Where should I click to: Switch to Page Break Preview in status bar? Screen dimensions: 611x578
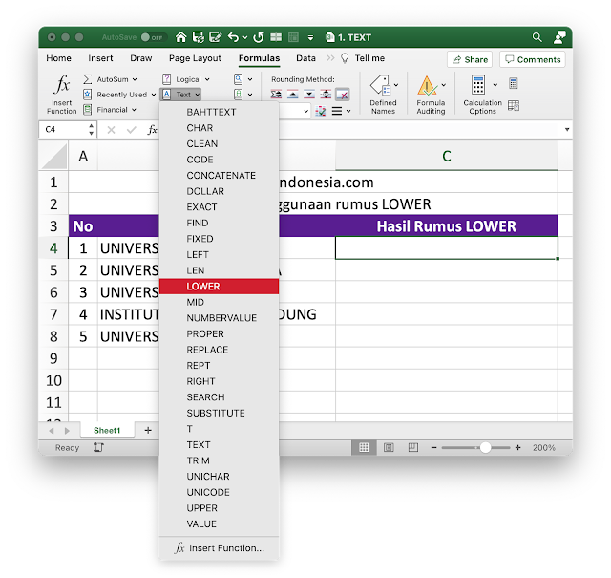(413, 447)
